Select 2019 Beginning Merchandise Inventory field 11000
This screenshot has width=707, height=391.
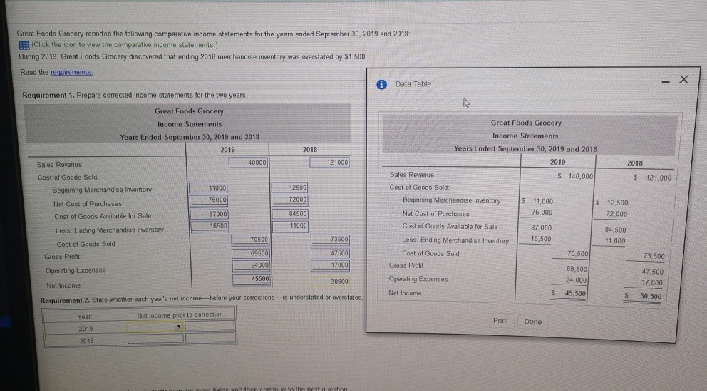click(x=209, y=188)
